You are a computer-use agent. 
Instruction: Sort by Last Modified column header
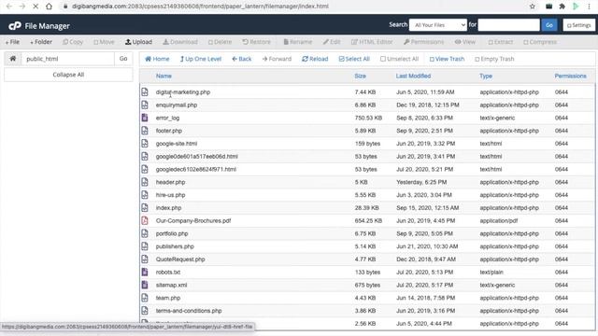point(413,76)
